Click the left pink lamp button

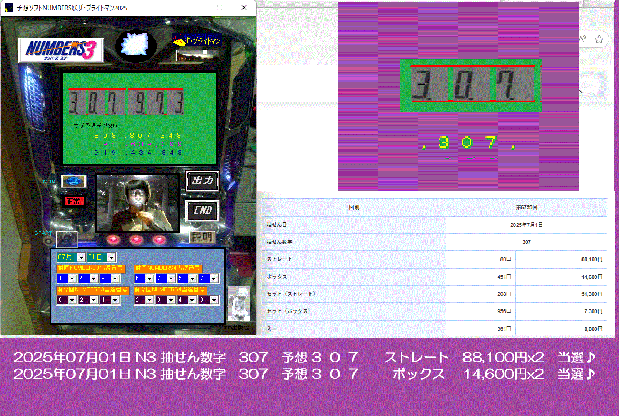click(113, 239)
